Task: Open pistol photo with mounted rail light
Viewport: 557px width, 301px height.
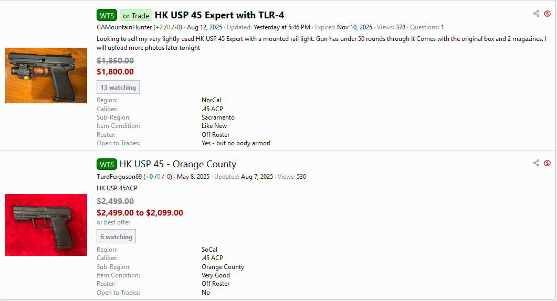Action: pyautogui.click(x=46, y=76)
